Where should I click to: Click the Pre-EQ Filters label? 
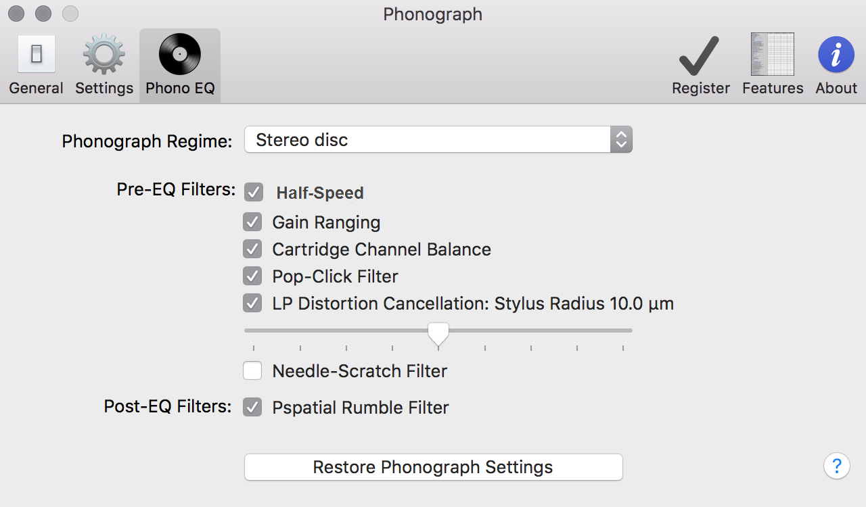coord(176,190)
